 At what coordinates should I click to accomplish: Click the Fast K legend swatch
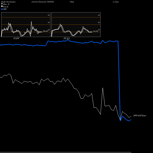pos(2,6)
